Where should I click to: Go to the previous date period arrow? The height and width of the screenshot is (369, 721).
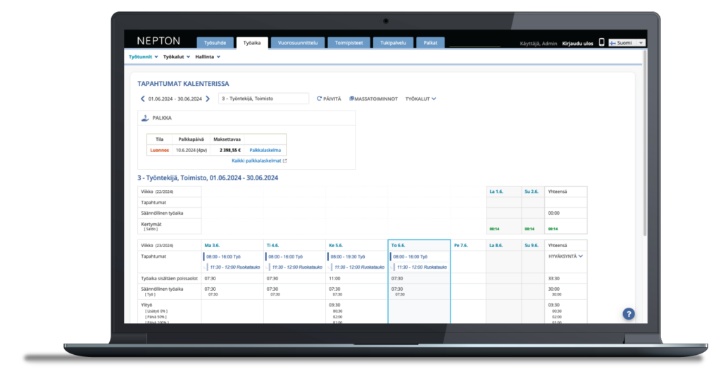[x=143, y=99]
